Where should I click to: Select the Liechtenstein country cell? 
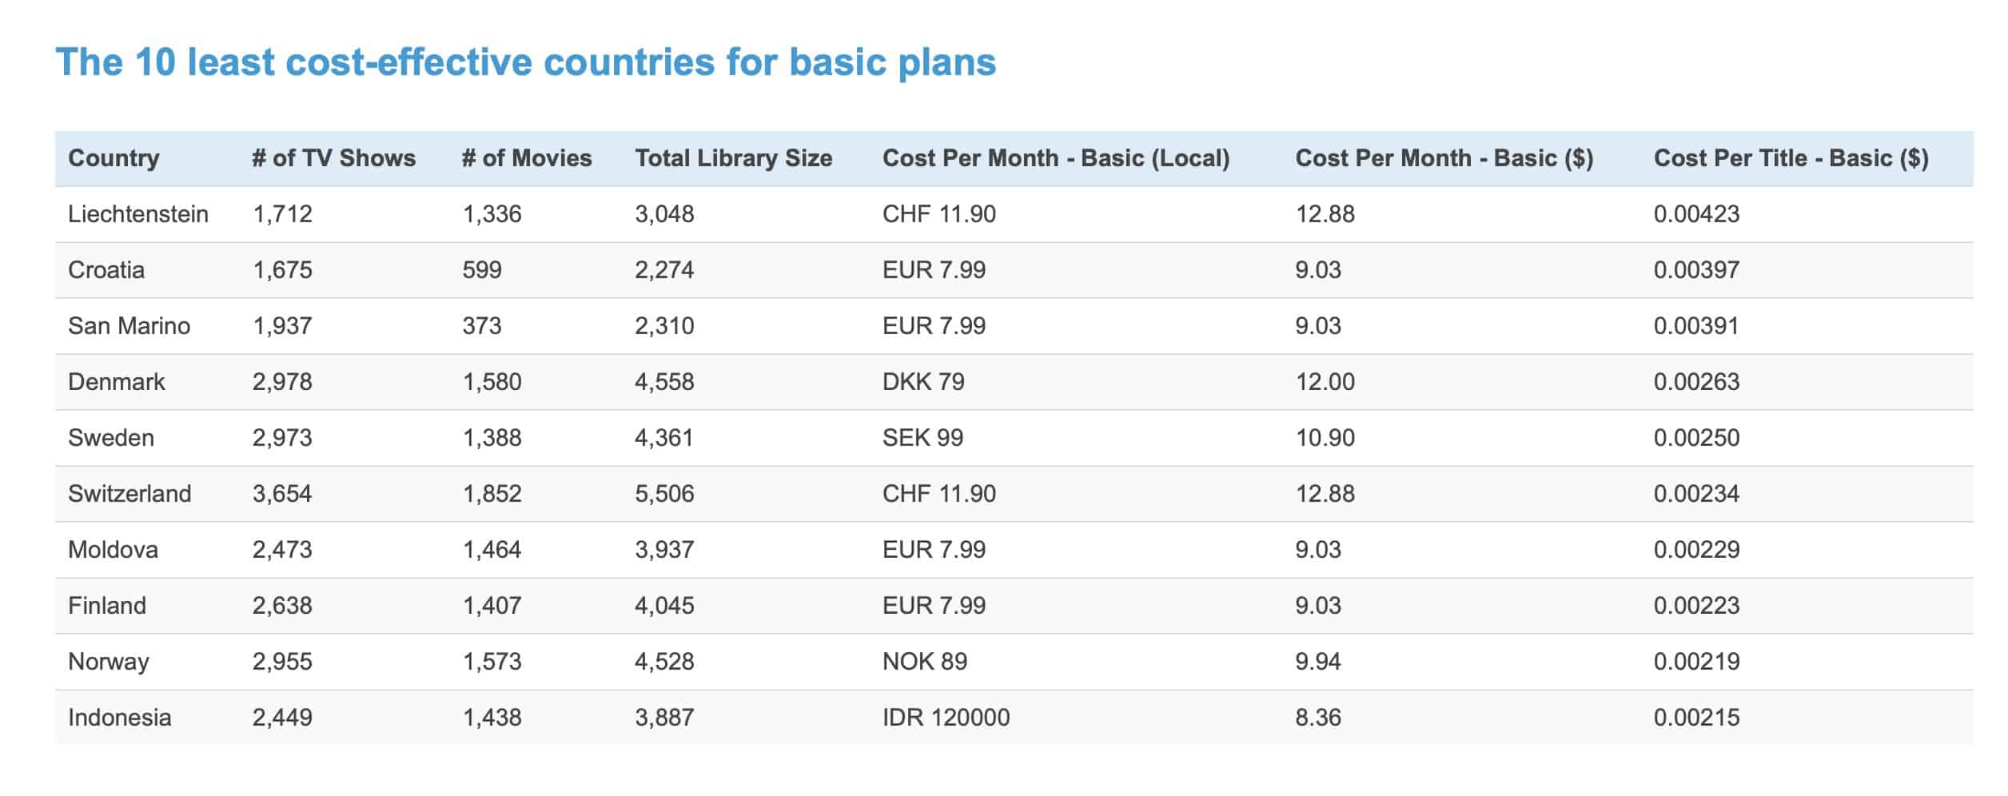[x=138, y=214]
